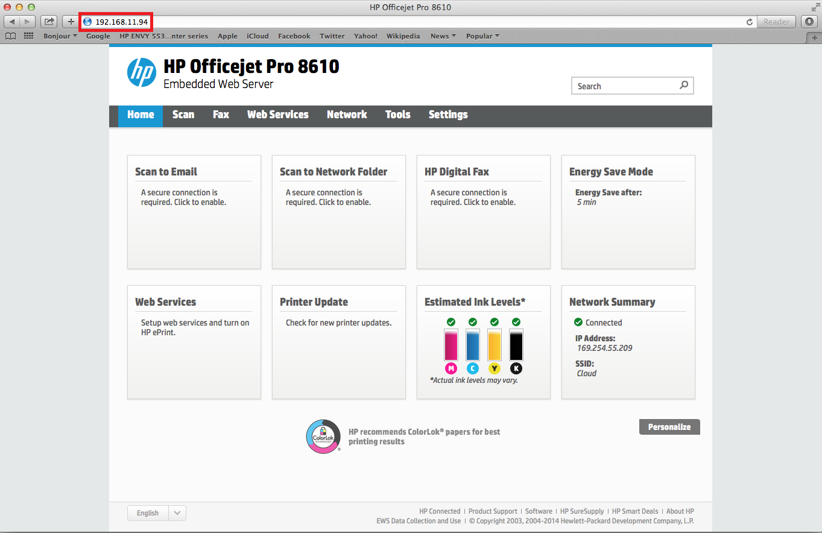Click the search magnifier icon
The height and width of the screenshot is (533, 822).
pos(683,86)
